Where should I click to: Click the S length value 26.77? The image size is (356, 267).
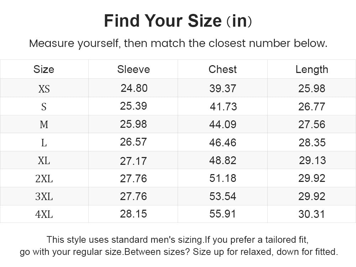(x=311, y=106)
